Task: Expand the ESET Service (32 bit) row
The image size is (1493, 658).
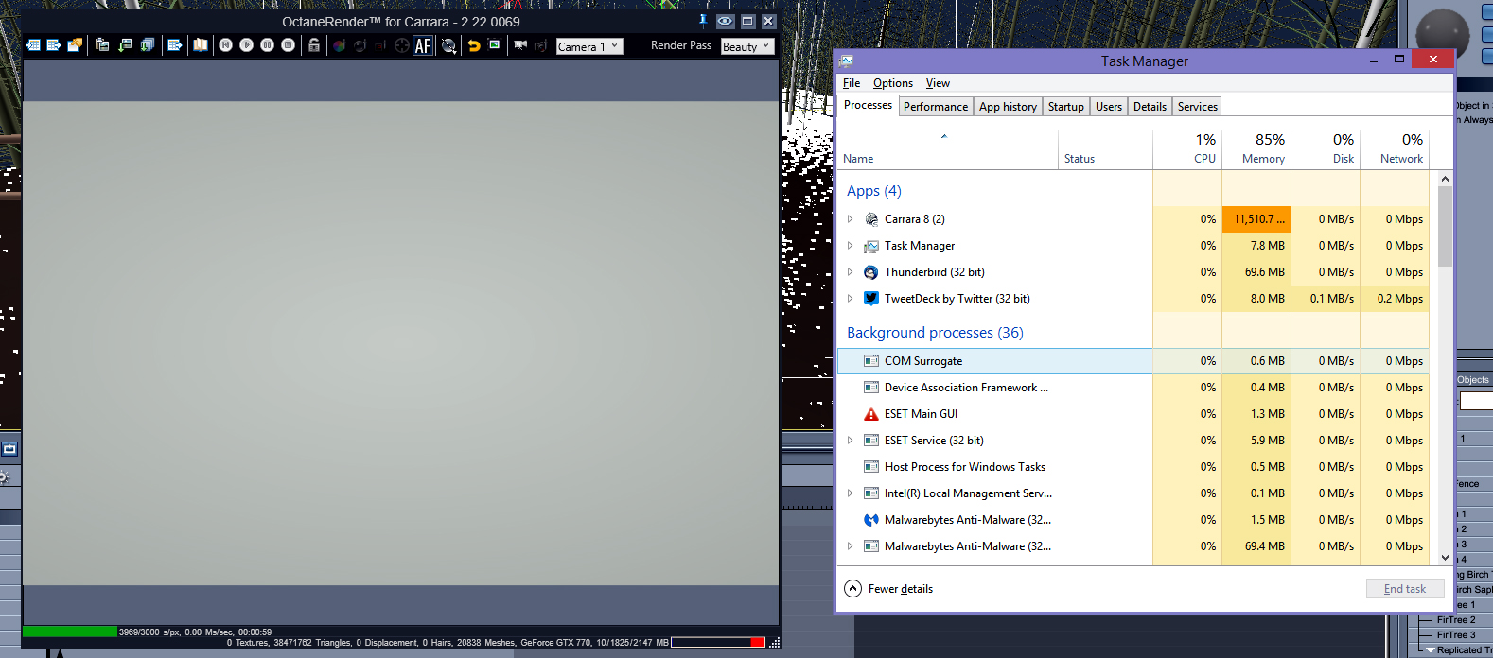Action: 850,441
